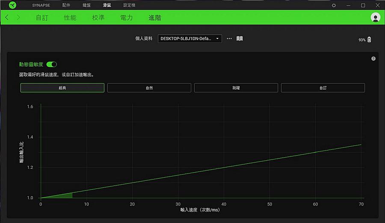Toggle the 動態靈敏度 switch off
The image size is (385, 223).
51,64
